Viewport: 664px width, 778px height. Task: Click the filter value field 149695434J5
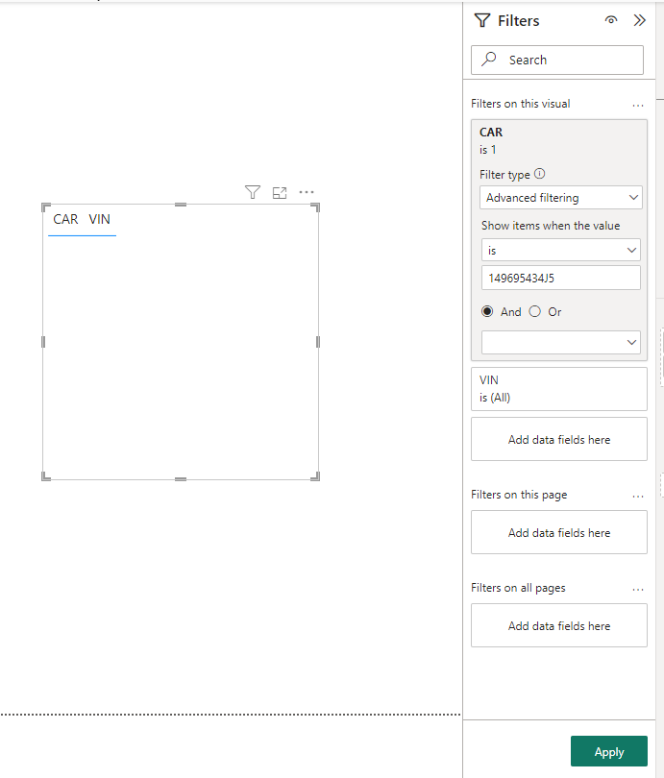(561, 278)
